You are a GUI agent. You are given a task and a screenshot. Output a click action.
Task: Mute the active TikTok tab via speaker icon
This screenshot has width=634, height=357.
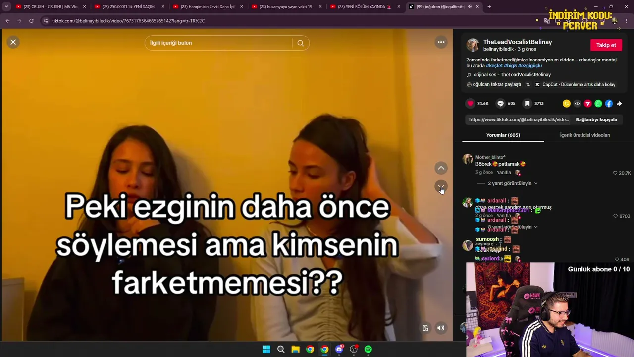point(469,7)
